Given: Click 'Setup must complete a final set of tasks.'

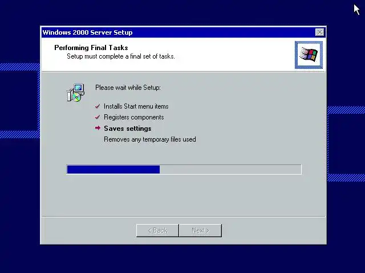Looking at the screenshot, I should [121, 56].
